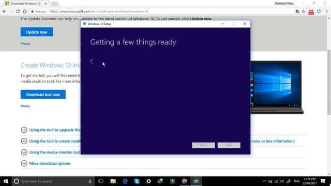Open Task View from the taskbar

[101, 181]
